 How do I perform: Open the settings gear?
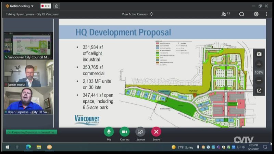click(256, 14)
